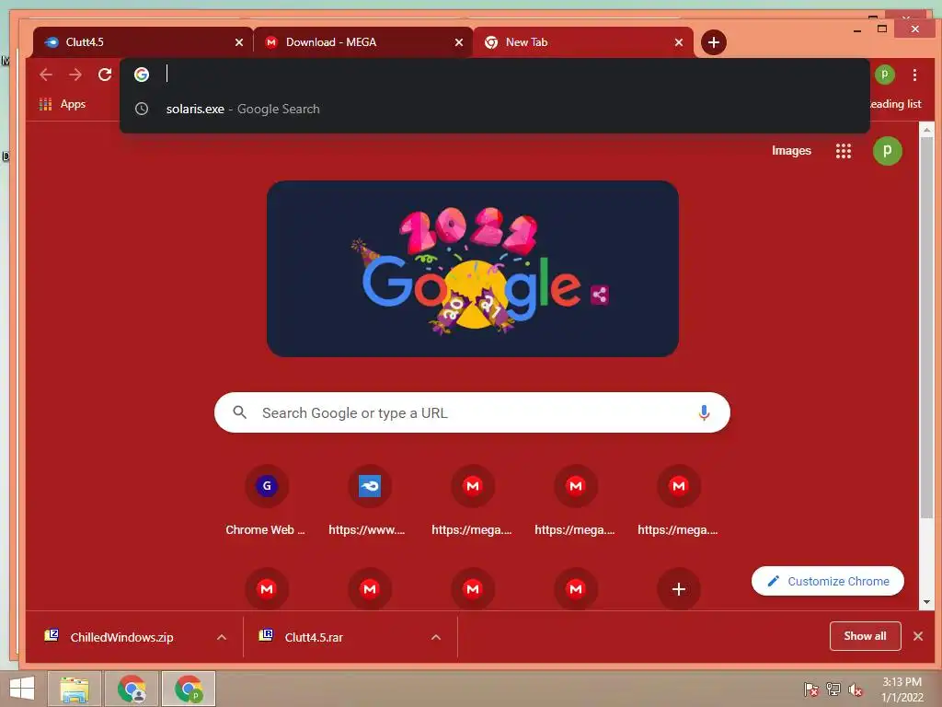Open third MEGA shortcut in bottom row
The width and height of the screenshot is (942, 707).
click(x=473, y=588)
